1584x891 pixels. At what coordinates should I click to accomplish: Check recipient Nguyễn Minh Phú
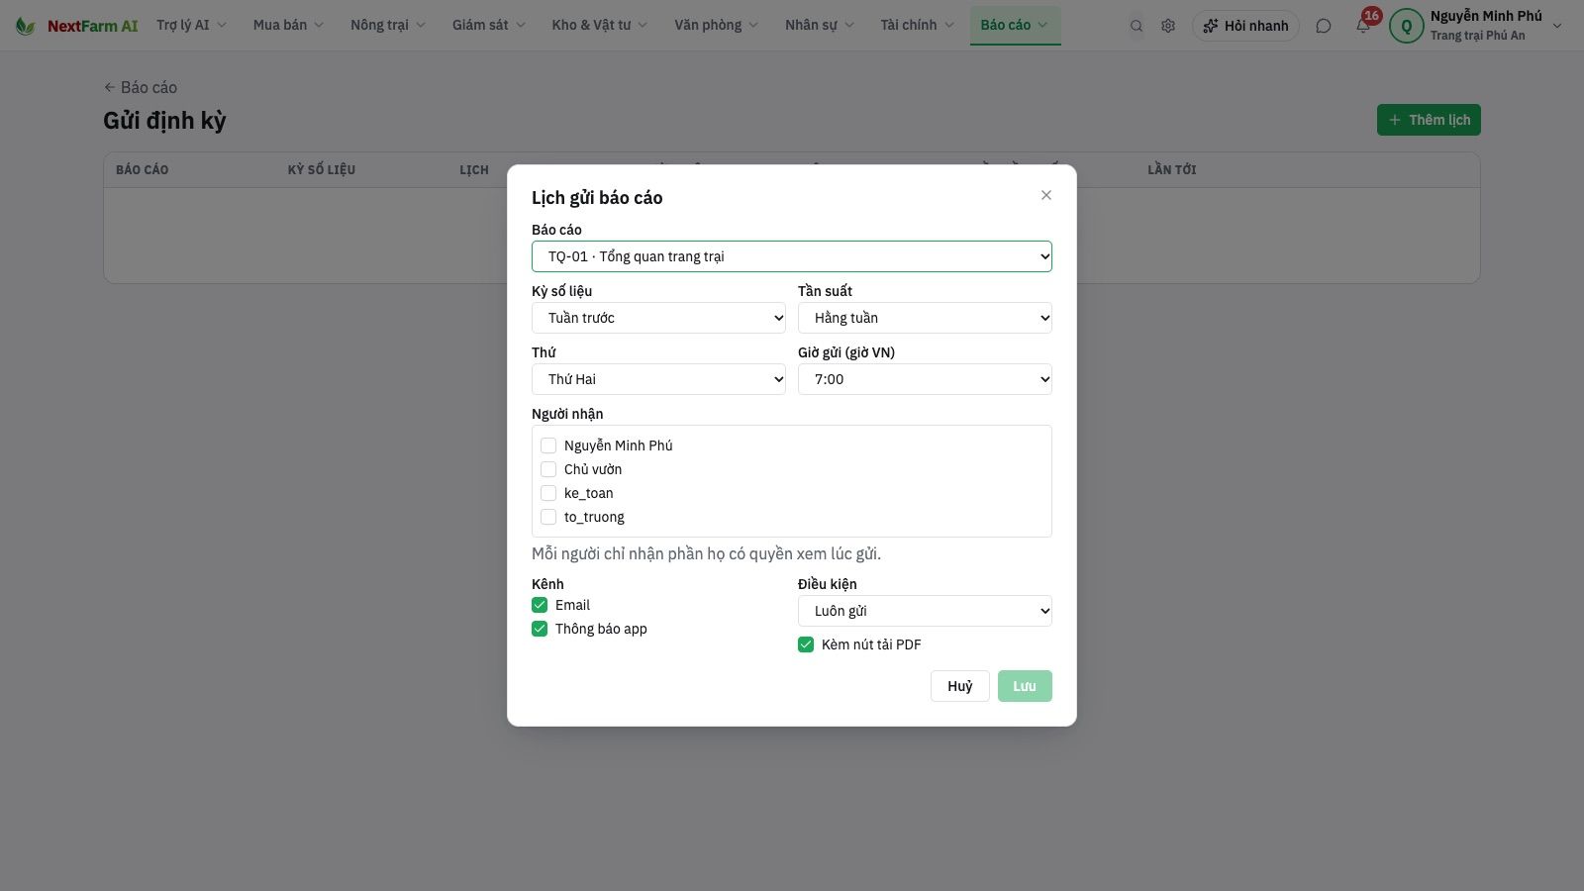(x=548, y=445)
